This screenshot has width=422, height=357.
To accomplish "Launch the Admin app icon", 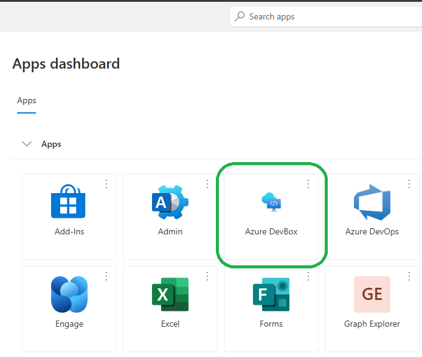I will (170, 202).
